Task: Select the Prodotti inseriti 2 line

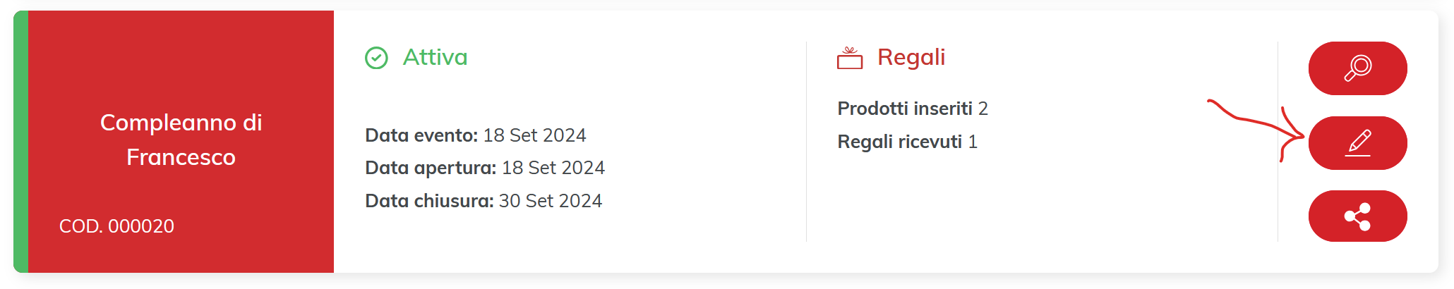Action: tap(913, 109)
